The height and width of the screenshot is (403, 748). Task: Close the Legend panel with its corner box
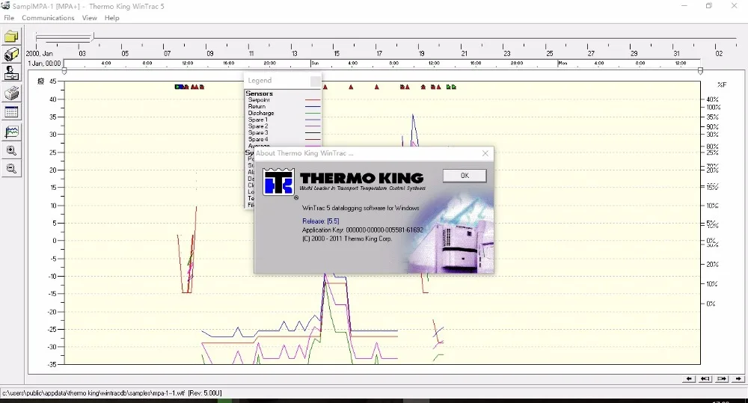(316, 81)
